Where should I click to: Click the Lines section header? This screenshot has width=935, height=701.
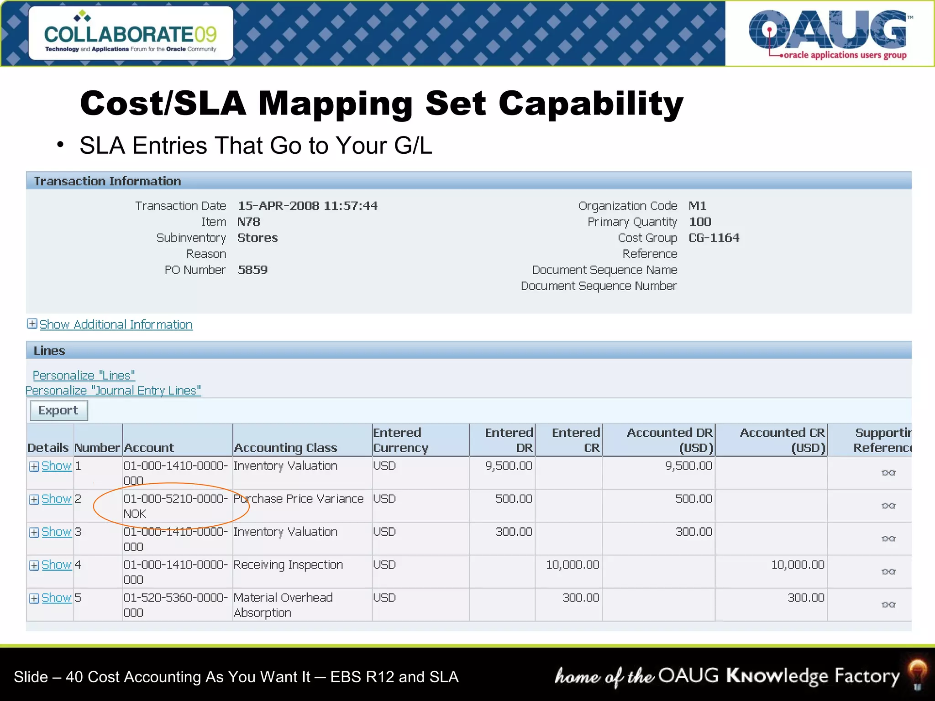pos(469,350)
